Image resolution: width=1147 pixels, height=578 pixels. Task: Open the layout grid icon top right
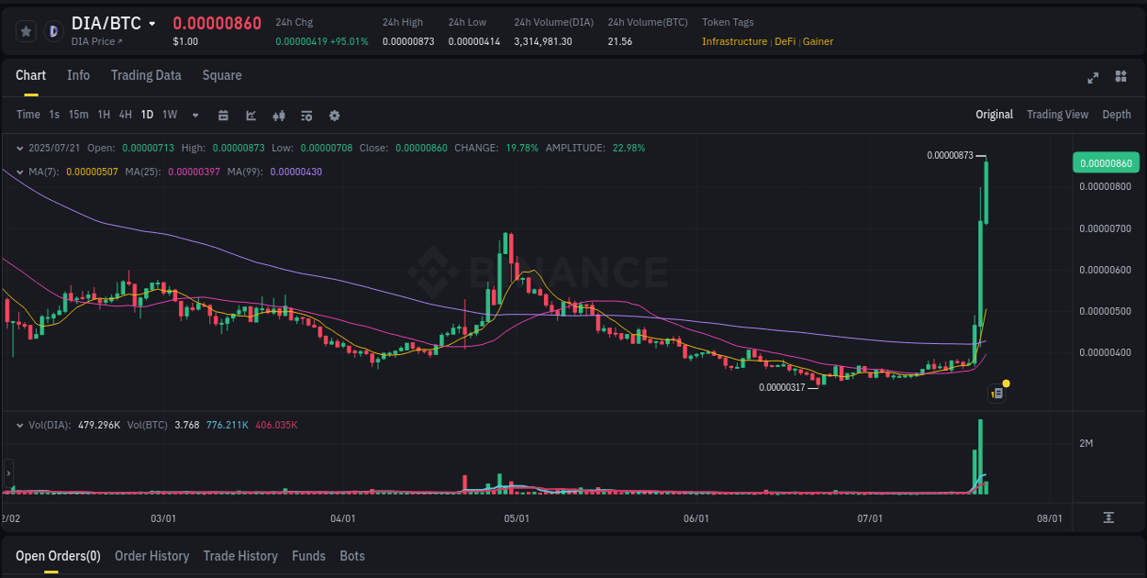click(x=1120, y=78)
